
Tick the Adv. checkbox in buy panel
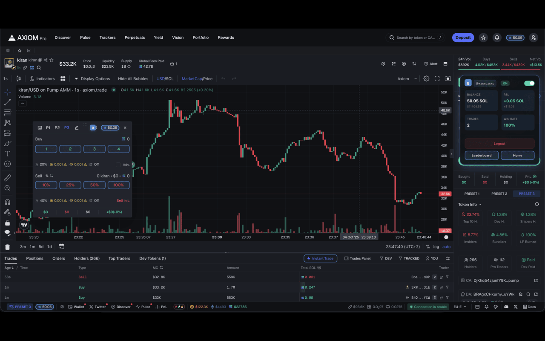point(118,165)
